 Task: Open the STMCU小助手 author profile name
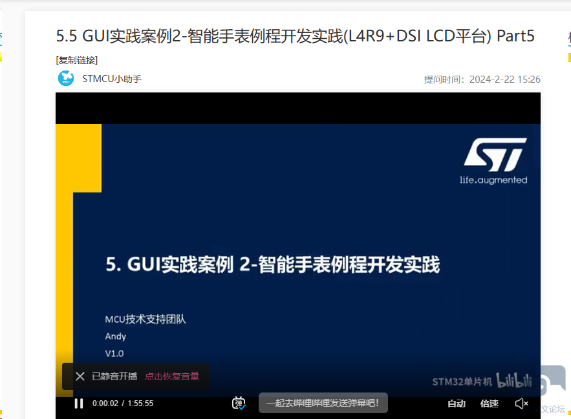click(x=112, y=79)
